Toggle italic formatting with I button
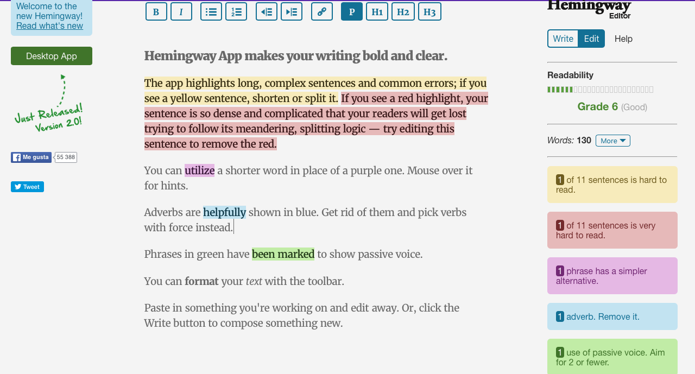 click(x=181, y=11)
